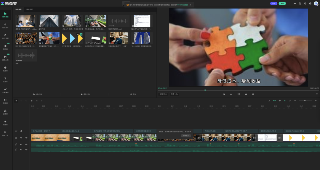Open 转场库 transitions library

(x=5, y=101)
